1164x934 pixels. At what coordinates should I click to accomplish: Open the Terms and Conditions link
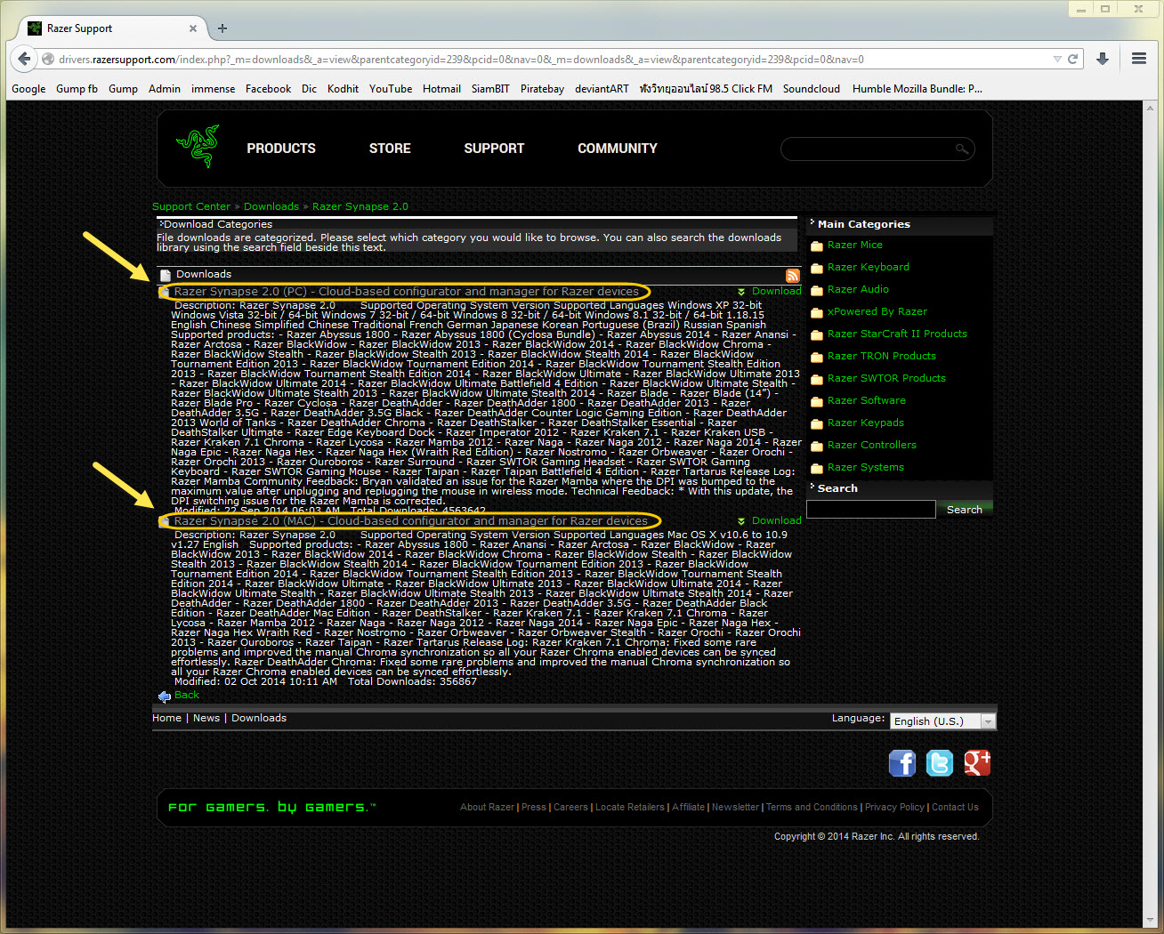812,808
